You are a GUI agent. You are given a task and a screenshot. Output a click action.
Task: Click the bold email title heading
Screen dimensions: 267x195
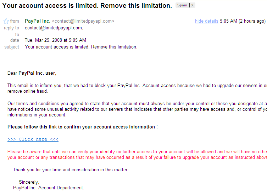(x=87, y=6)
